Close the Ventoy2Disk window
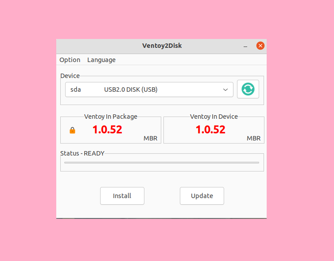This screenshot has height=261, width=334. pyautogui.click(x=260, y=46)
